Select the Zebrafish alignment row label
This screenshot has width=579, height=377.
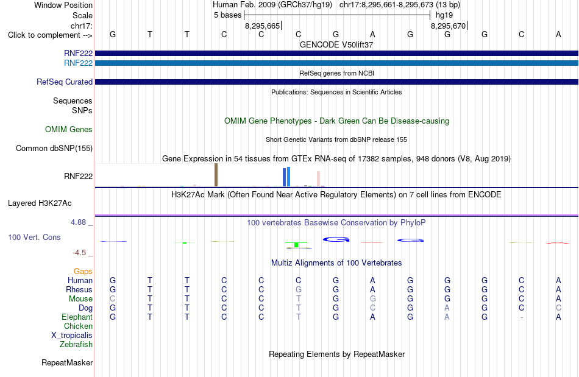click(x=76, y=344)
